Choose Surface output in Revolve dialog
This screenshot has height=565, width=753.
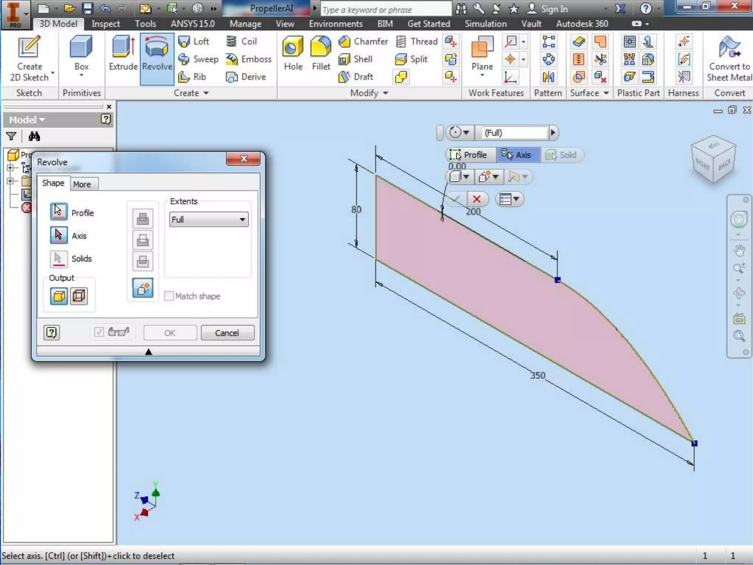pos(79,296)
